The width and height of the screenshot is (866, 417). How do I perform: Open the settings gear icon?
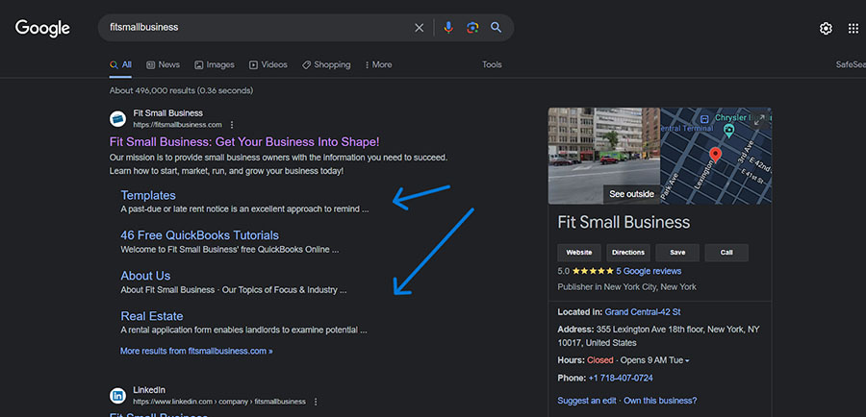click(826, 29)
